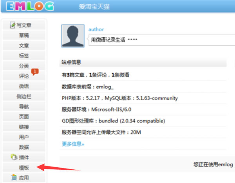This screenshot has width=235, height=183.
Task: Open 标签 tags in sidebar
Action: coord(24,56)
